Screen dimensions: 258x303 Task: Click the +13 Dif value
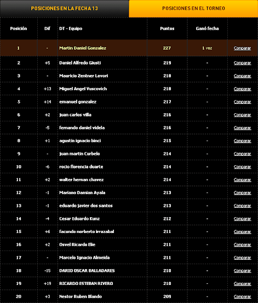click(x=48, y=89)
